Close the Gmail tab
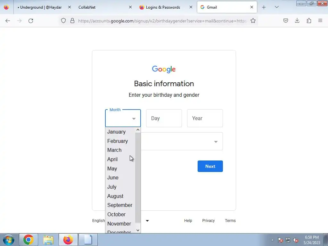Screen dimensions: 328x246 [x=252, y=7]
